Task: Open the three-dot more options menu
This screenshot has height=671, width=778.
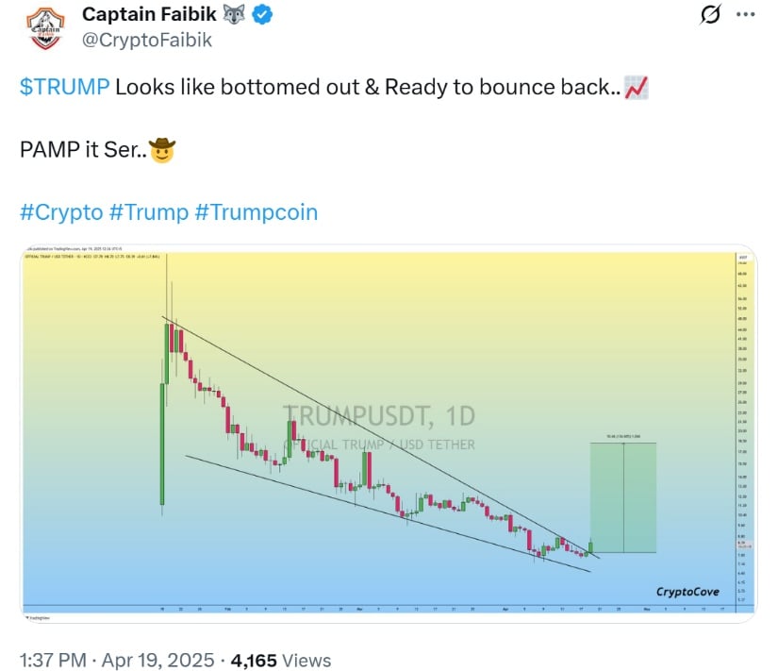Action: [x=746, y=16]
